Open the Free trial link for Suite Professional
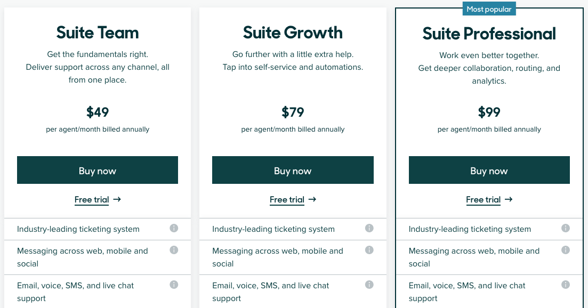The height and width of the screenshot is (308, 588). [483, 199]
